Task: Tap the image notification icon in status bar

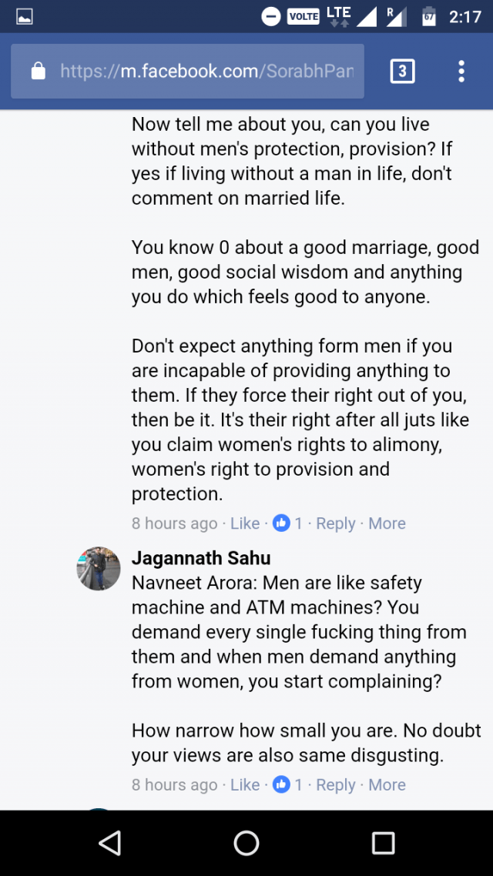Action: (x=25, y=16)
